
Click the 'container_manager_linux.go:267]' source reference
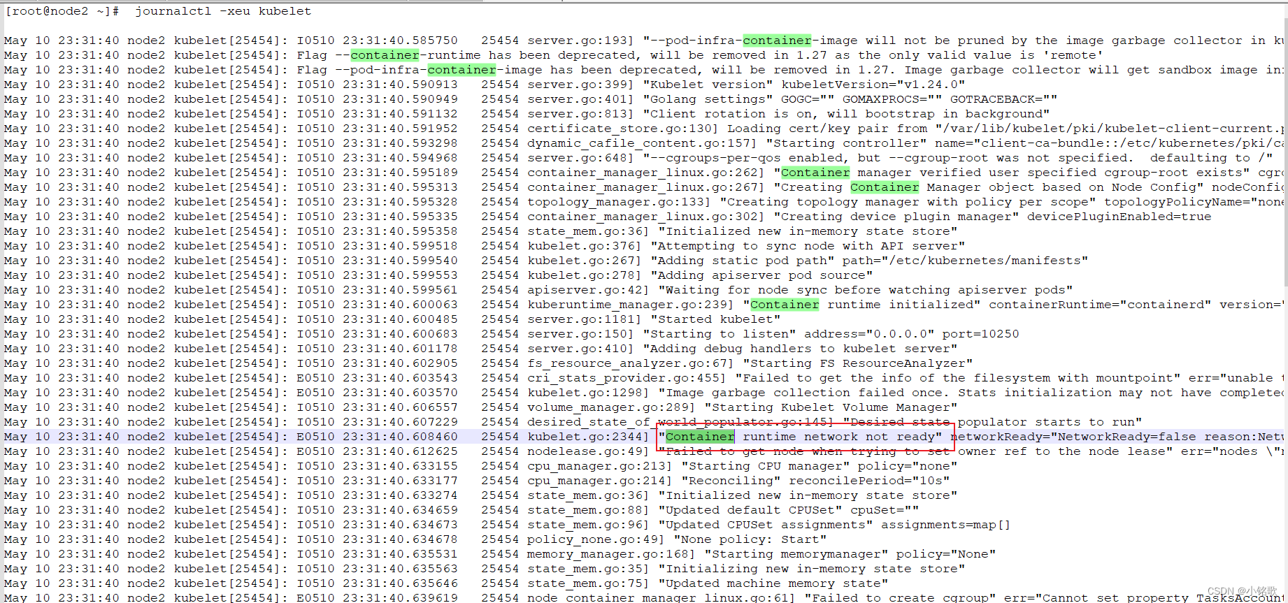(646, 187)
